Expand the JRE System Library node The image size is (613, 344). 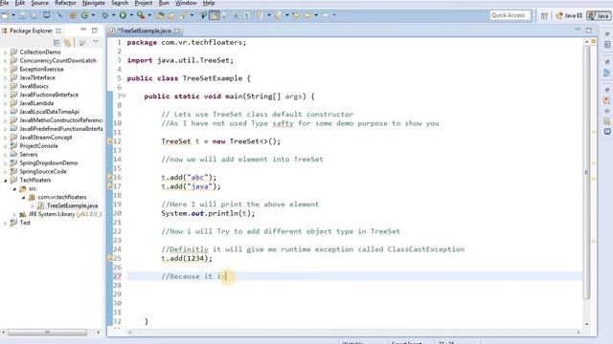(14, 214)
